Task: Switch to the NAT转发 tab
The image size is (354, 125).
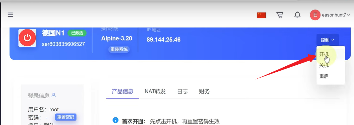Action: coord(155,91)
